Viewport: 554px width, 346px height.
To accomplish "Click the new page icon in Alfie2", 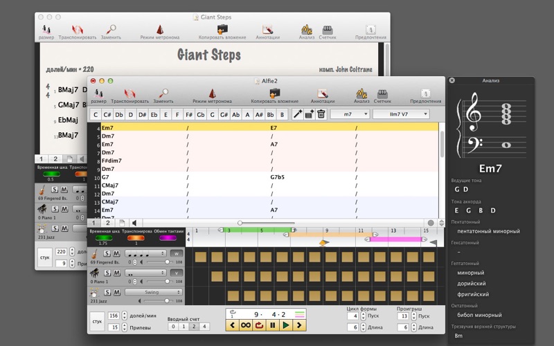I will (x=122, y=223).
